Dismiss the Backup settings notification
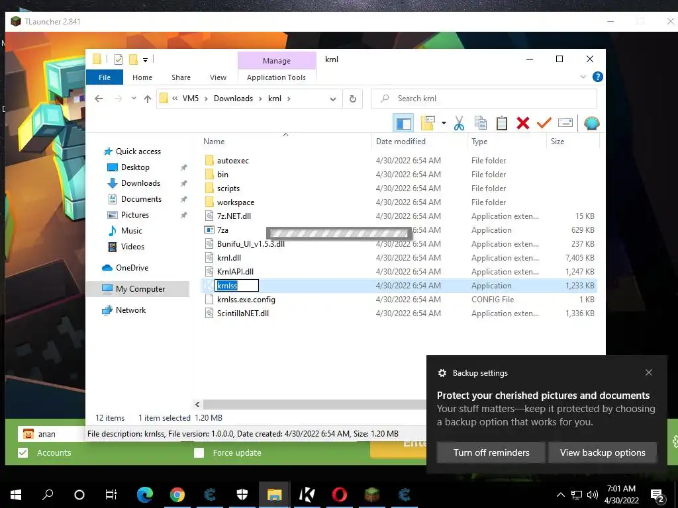The image size is (678, 508). 649,372
